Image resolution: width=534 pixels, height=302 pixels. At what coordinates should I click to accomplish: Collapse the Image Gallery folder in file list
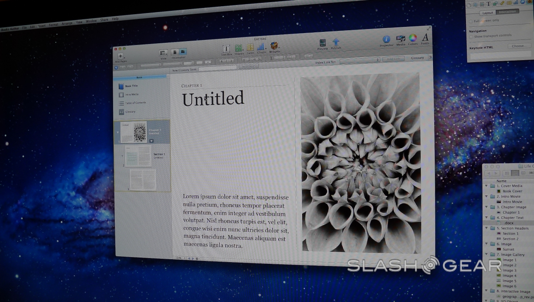[487, 255]
